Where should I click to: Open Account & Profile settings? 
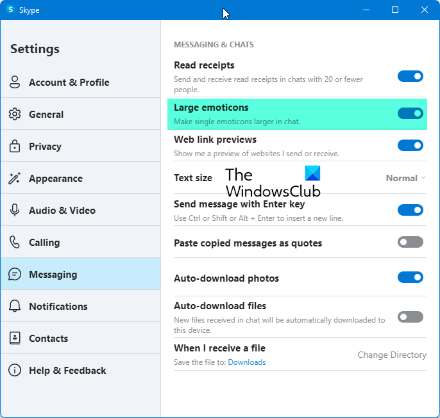tap(81, 82)
